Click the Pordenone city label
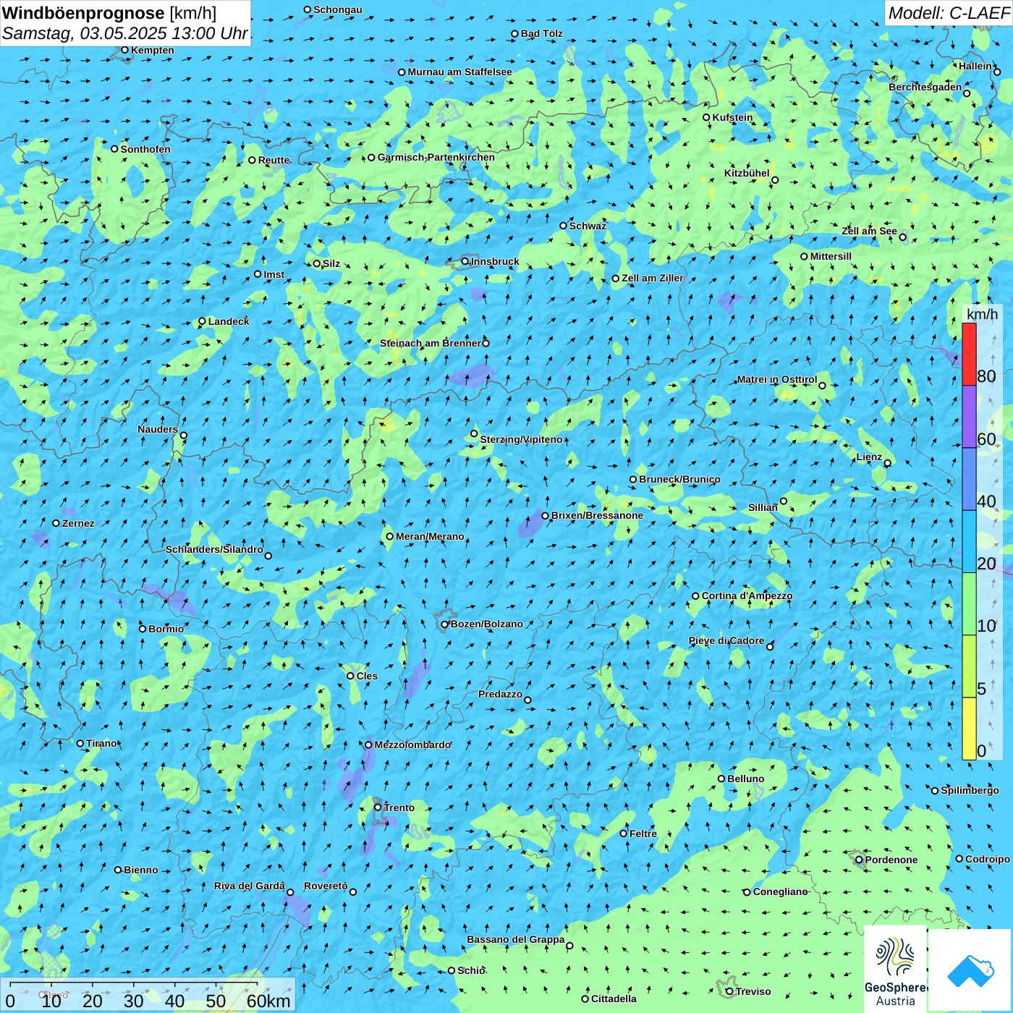This screenshot has height=1013, width=1013. tap(891, 860)
